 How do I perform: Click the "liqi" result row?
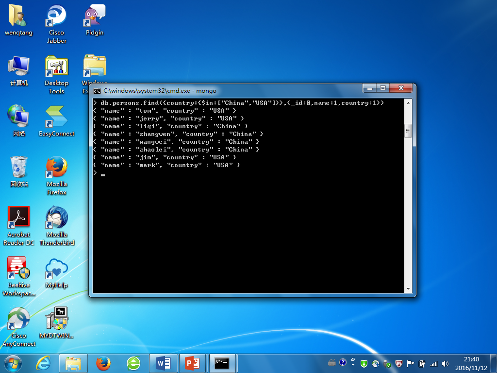(170, 126)
